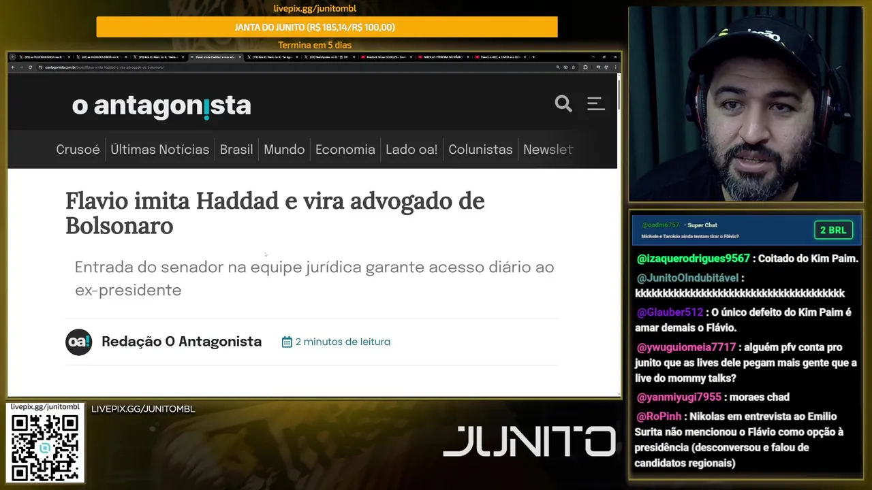Viewport: 872px width, 490px height.
Task: Click the site info icon in address bar
Action: [x=40, y=67]
